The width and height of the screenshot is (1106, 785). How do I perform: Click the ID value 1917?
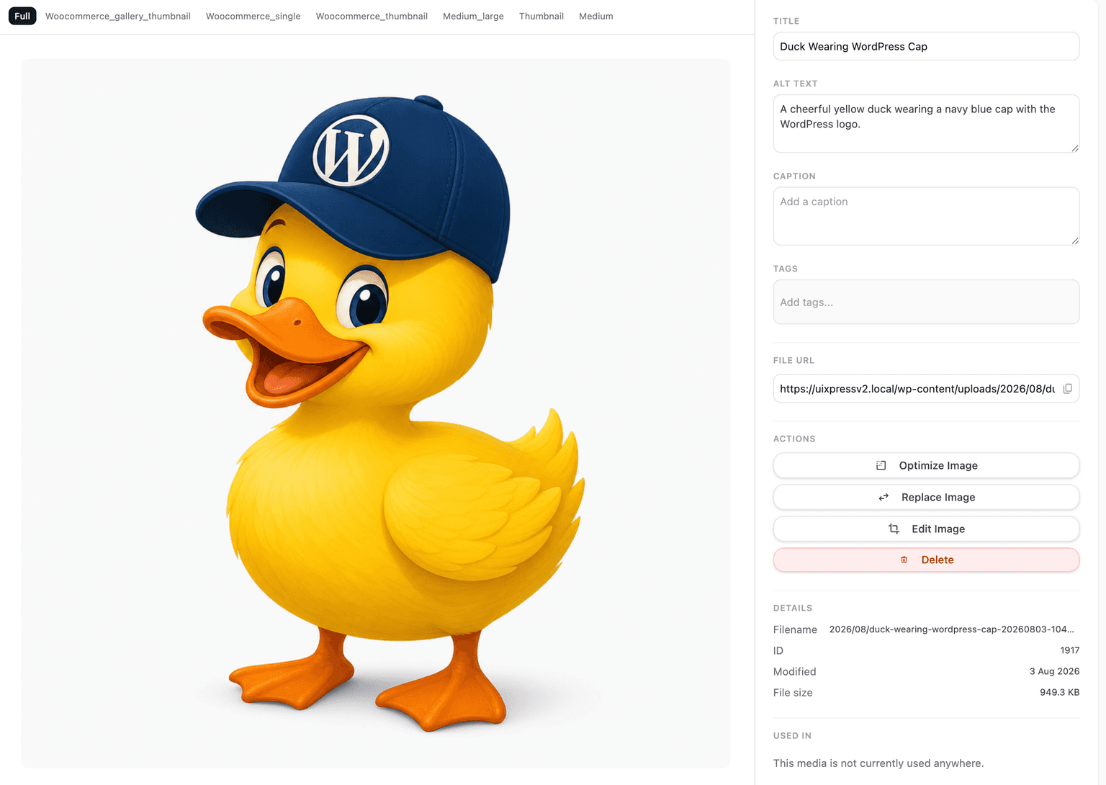pyautogui.click(x=1069, y=650)
